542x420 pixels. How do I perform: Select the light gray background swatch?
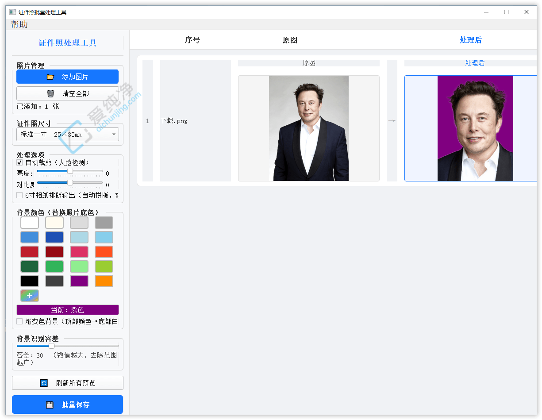[x=79, y=223]
